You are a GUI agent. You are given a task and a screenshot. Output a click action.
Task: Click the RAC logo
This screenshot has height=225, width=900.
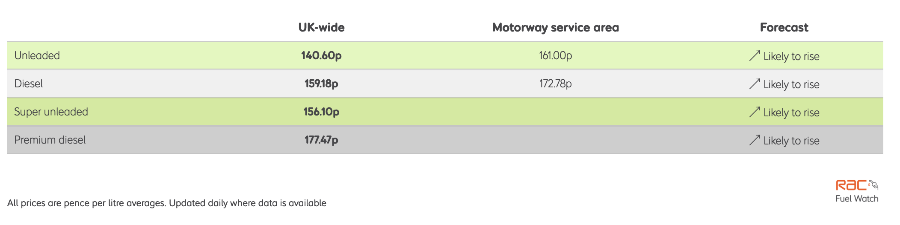click(x=851, y=185)
